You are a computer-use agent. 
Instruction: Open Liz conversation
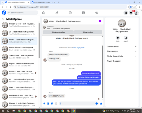(x=19, y=81)
